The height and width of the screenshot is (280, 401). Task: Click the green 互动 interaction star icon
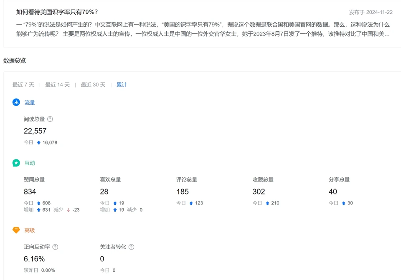pyautogui.click(x=16, y=163)
